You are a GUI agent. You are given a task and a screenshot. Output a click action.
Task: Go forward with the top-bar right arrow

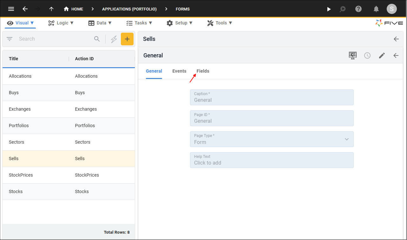[x=38, y=9]
